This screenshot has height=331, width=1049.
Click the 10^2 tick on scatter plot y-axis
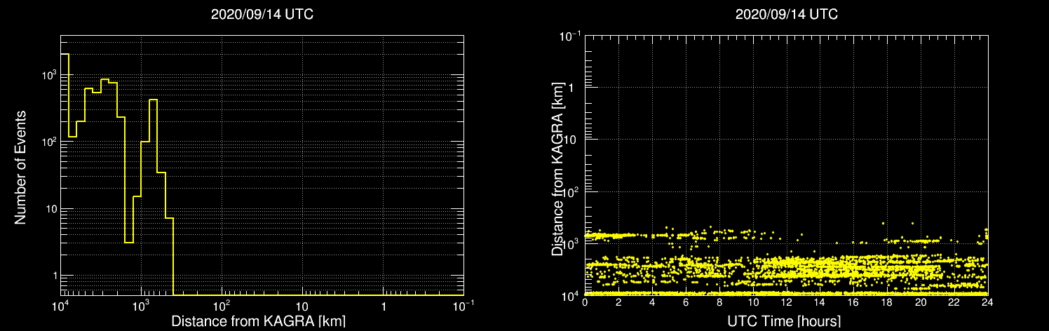click(x=571, y=191)
